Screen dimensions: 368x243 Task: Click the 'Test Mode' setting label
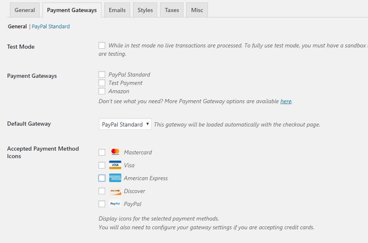coord(21,47)
